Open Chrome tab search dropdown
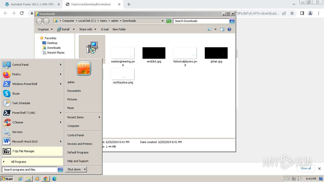Viewport: 324px width, 182px height. coord(294,4)
